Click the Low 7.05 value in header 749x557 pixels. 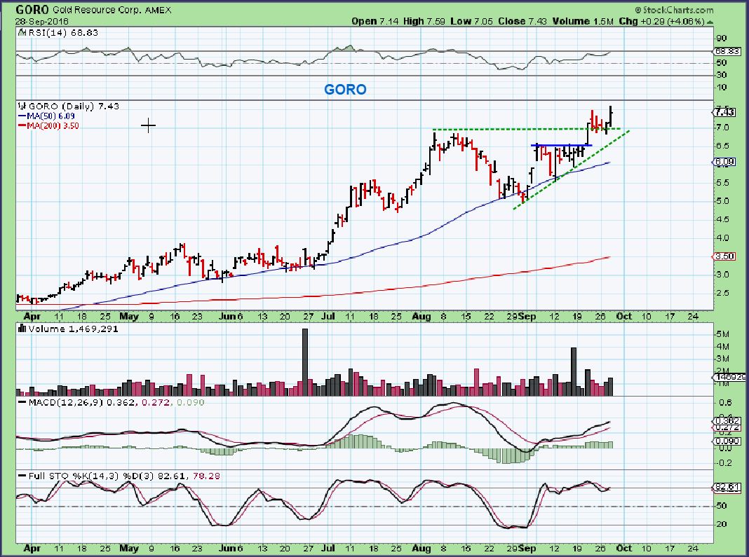[471, 21]
